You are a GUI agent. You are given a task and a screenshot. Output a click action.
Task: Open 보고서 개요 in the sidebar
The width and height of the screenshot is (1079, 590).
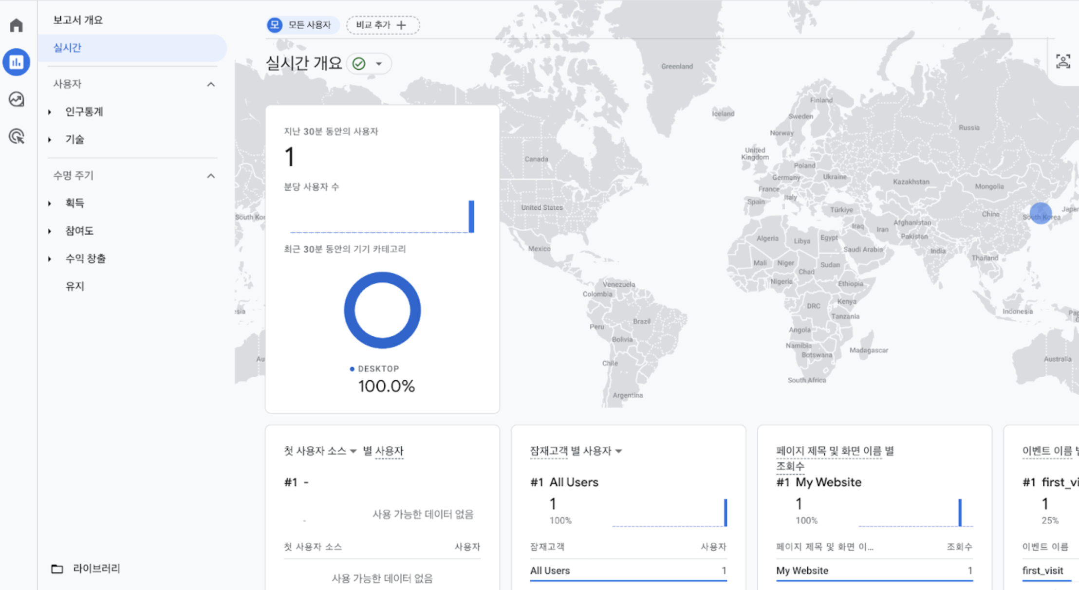[78, 20]
